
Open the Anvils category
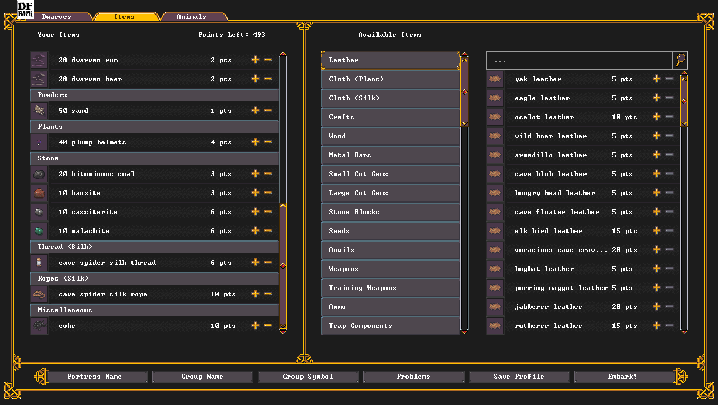tap(391, 250)
